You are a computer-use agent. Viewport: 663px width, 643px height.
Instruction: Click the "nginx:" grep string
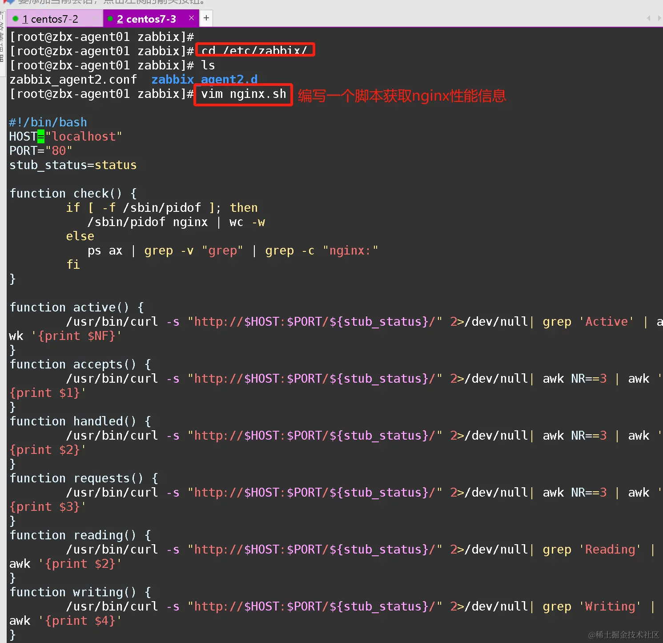coord(350,251)
